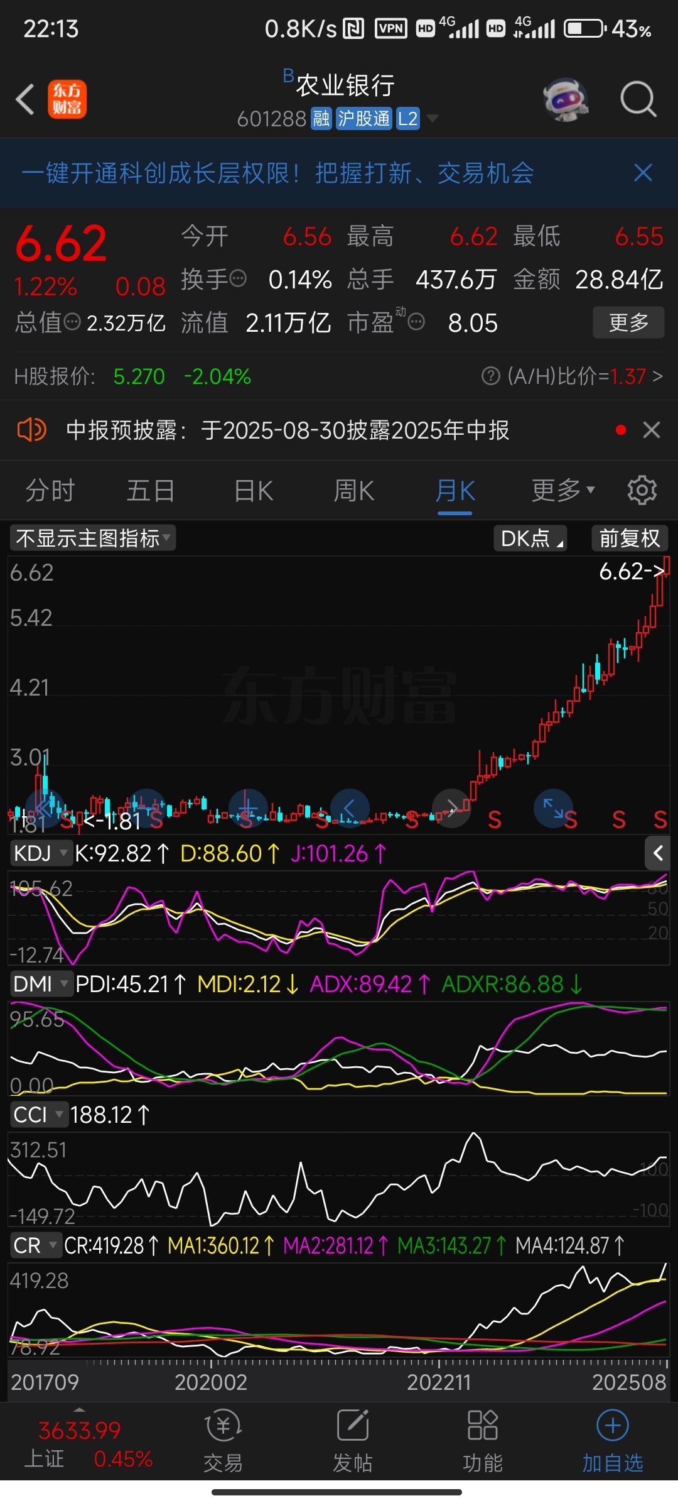678x1508 pixels.
Task: Select the 月K tab
Action: [455, 490]
